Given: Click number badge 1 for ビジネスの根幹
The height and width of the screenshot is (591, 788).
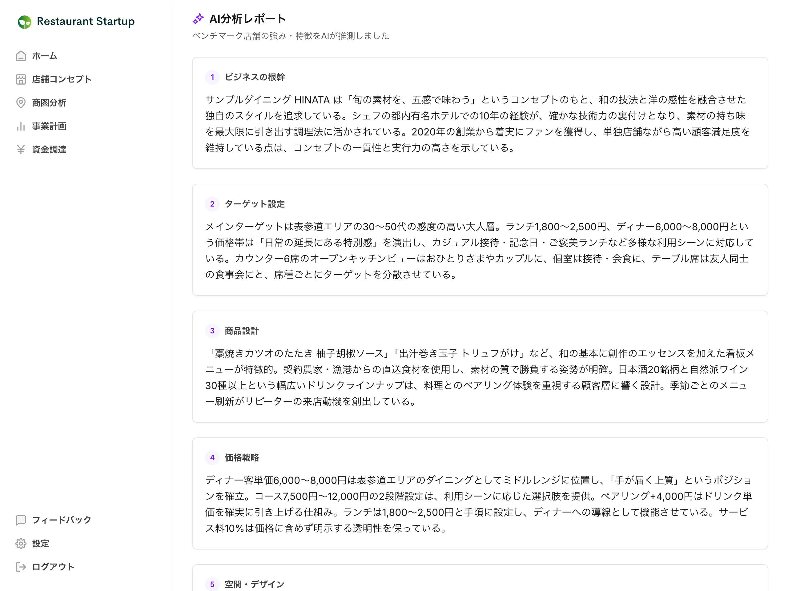Looking at the screenshot, I should coord(212,77).
